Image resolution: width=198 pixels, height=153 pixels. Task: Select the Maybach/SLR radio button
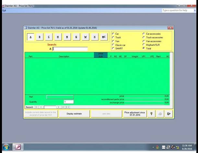144,45
